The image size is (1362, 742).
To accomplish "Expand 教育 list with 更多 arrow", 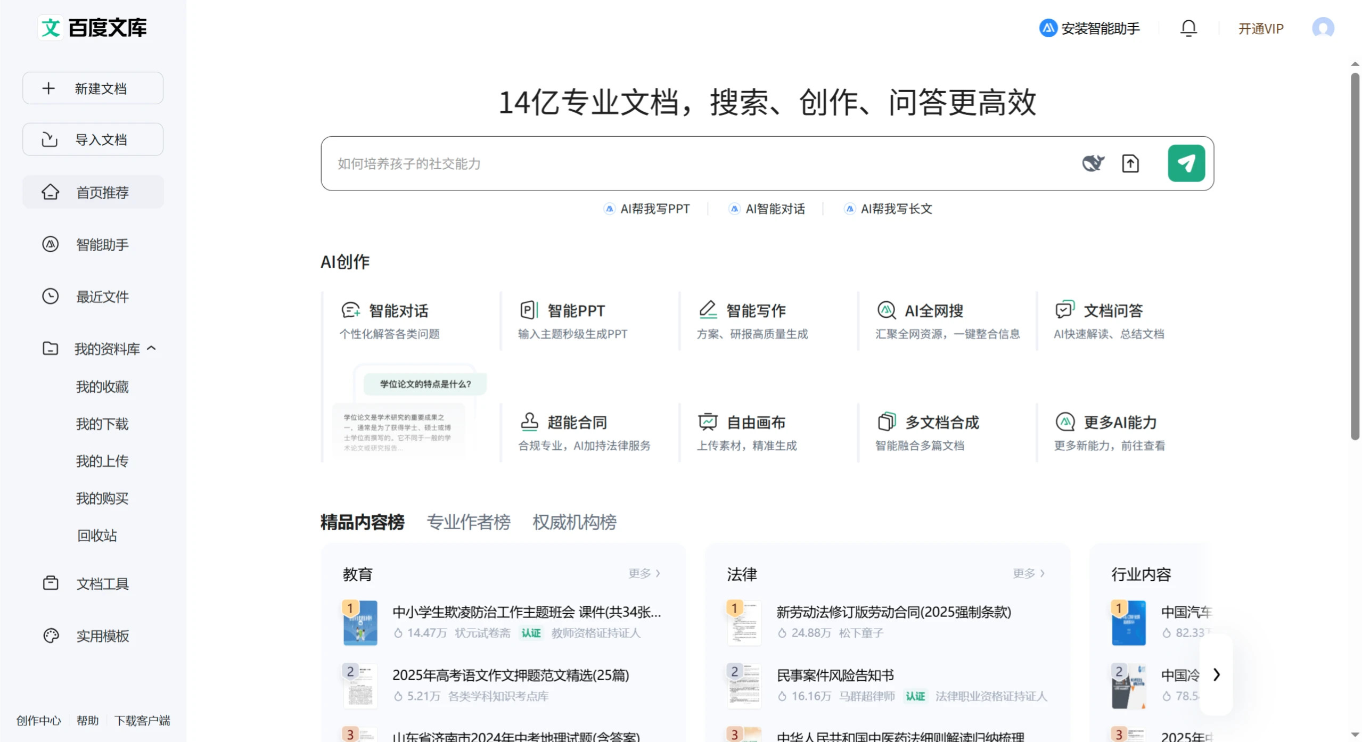I will (x=644, y=573).
